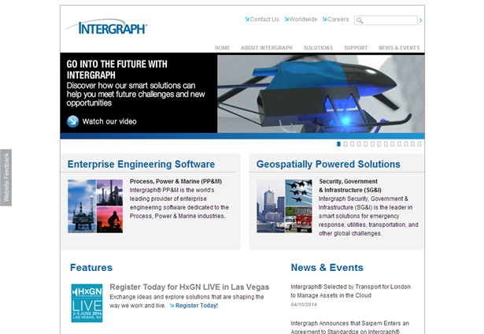Click Geospatially Powered Solutions heading
484x334 pixels.
(x=328, y=164)
